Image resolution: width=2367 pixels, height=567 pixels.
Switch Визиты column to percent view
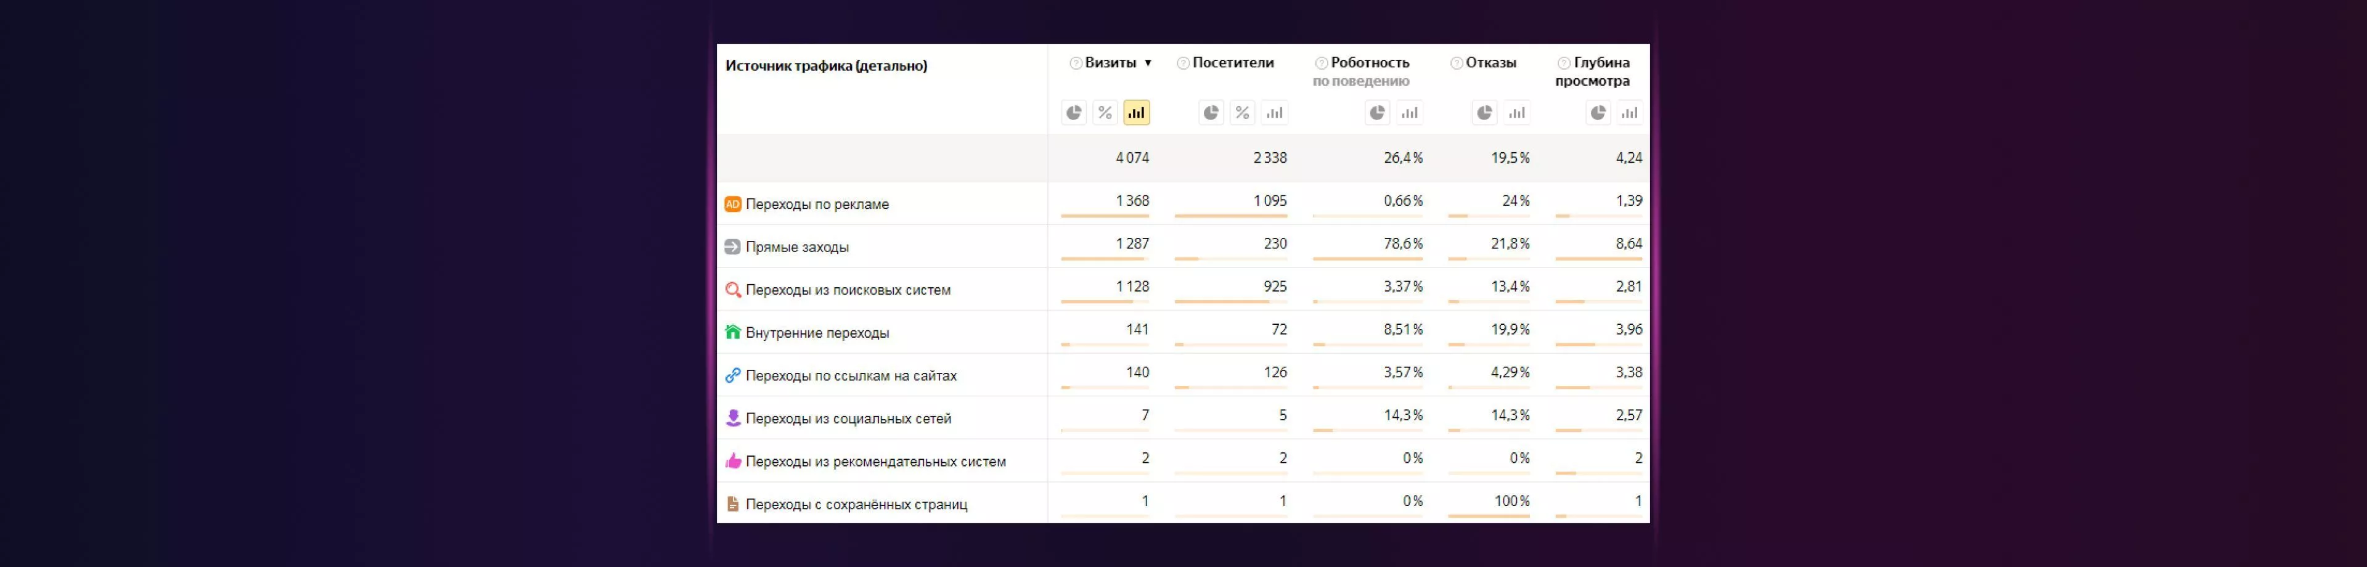tap(1105, 113)
